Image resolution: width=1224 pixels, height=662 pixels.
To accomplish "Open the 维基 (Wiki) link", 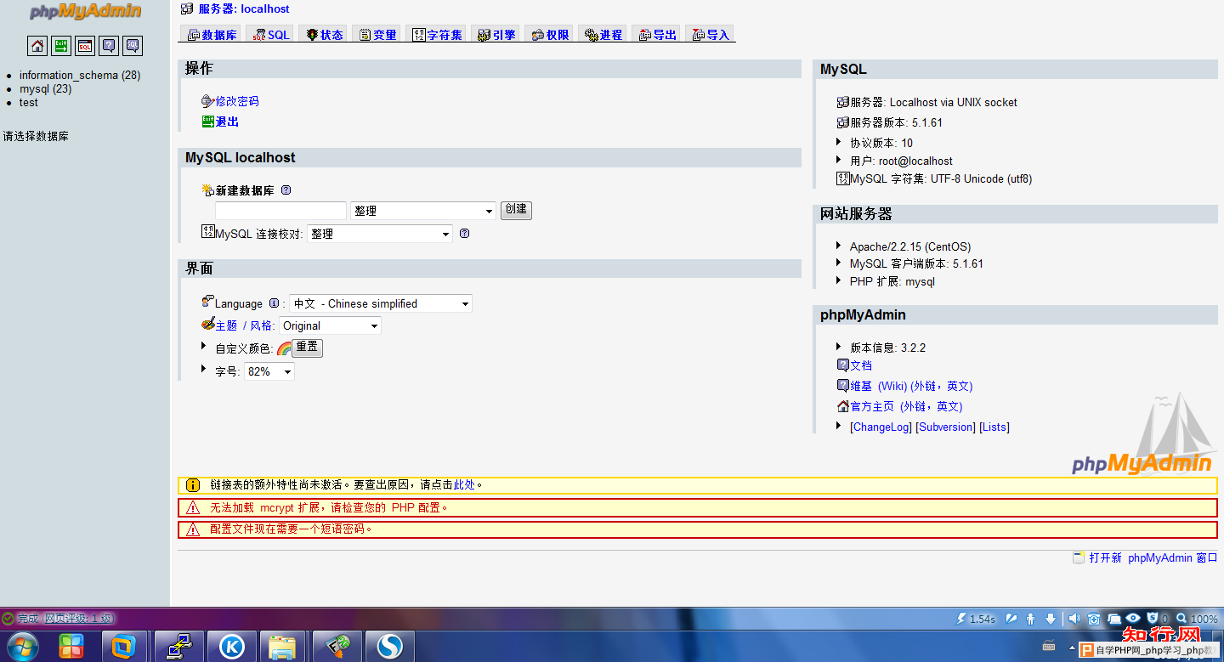I will tap(911, 386).
